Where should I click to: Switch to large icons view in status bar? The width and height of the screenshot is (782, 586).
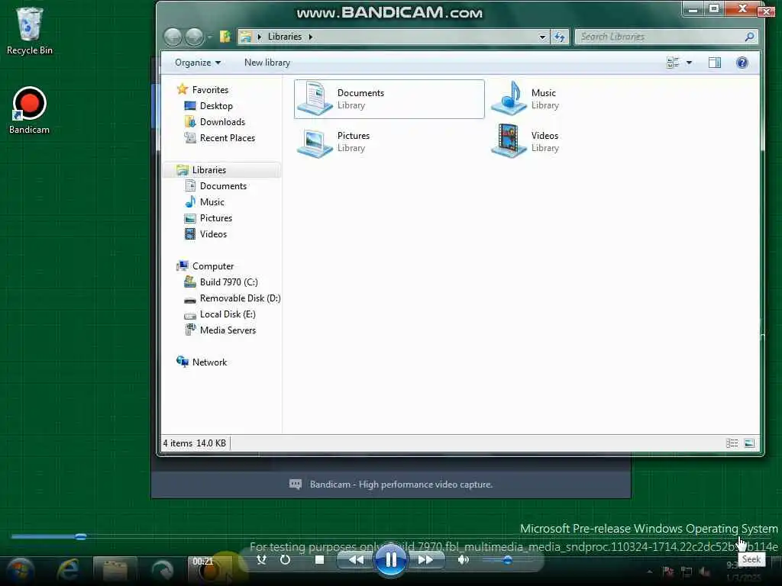749,443
